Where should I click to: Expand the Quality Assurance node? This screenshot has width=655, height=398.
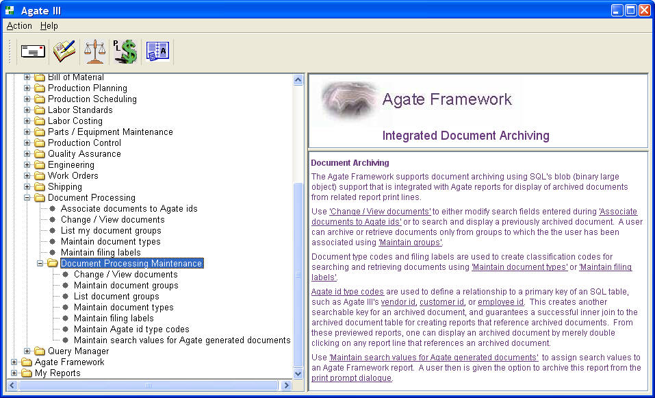tap(27, 154)
